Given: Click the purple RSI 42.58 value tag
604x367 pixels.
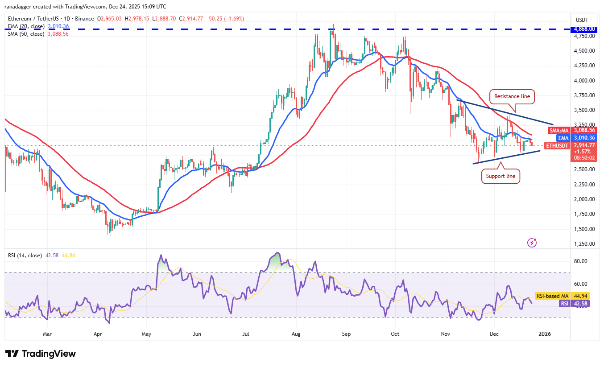Looking at the screenshot, I should pos(575,303).
